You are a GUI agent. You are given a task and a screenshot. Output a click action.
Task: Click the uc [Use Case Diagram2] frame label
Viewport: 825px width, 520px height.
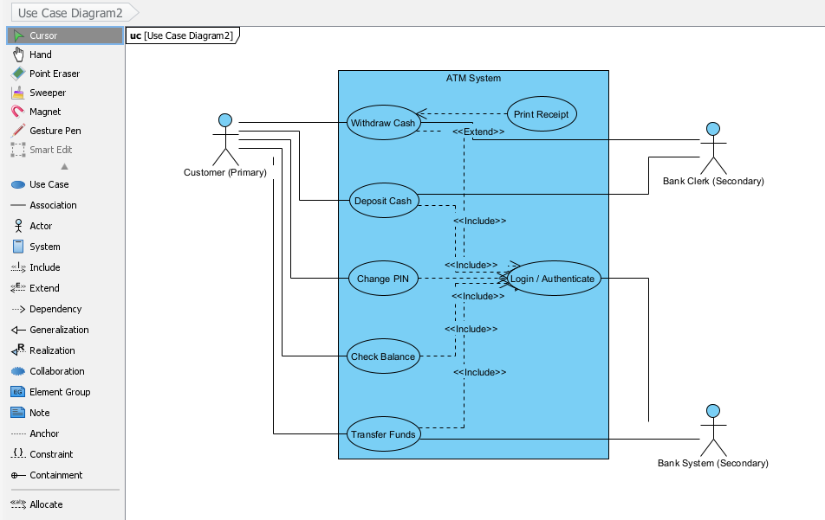(181, 35)
